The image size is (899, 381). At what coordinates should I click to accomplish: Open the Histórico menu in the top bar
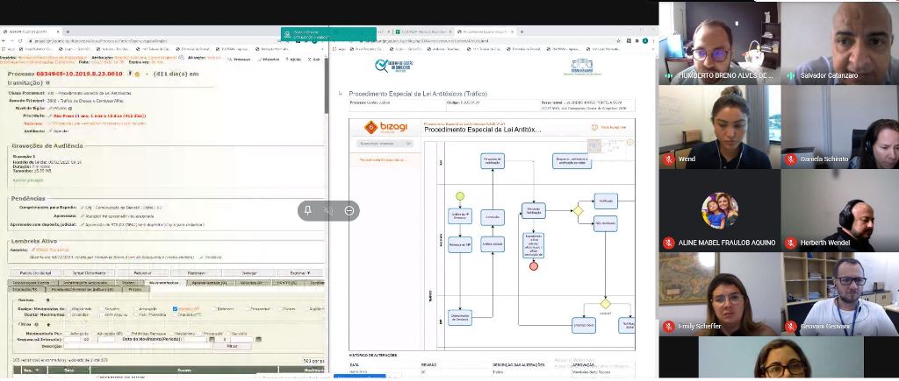(269, 59)
